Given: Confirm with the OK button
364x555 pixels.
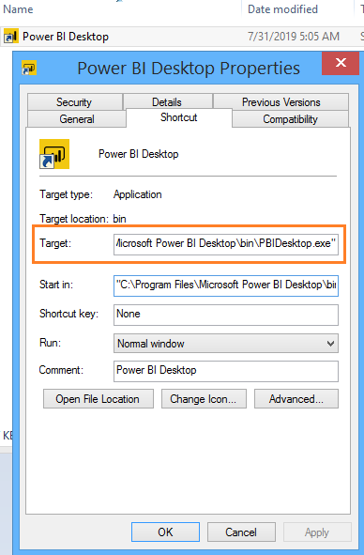Looking at the screenshot, I should click(x=165, y=532).
